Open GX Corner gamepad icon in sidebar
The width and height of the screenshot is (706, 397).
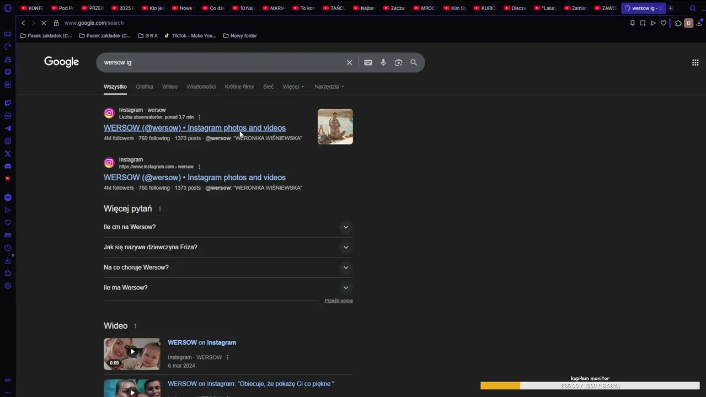(x=8, y=34)
